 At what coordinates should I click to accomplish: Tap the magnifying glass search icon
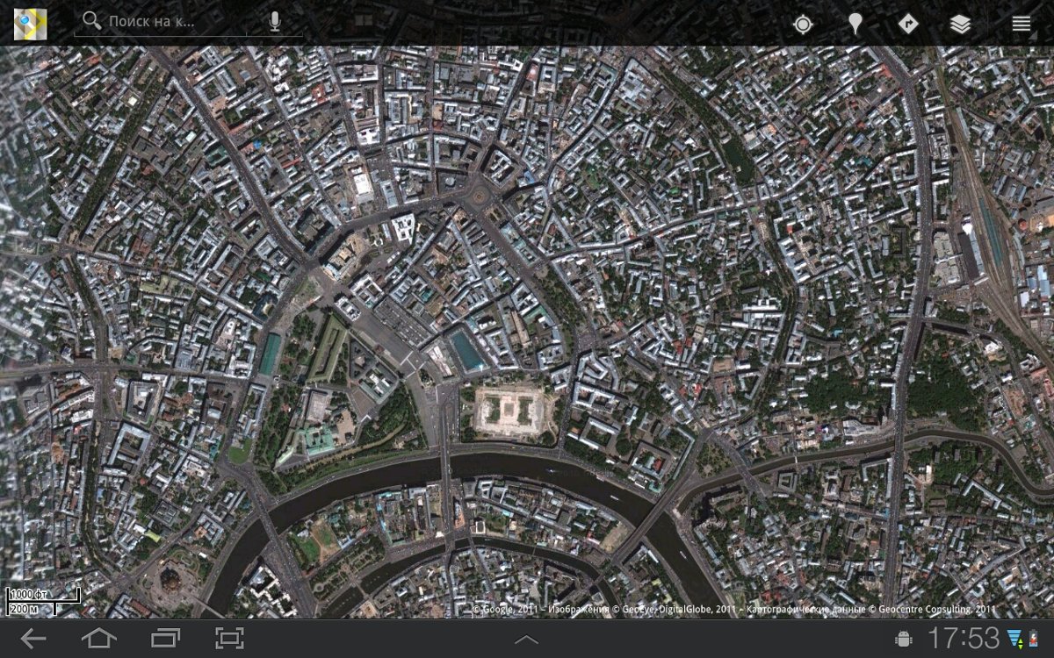coord(91,21)
